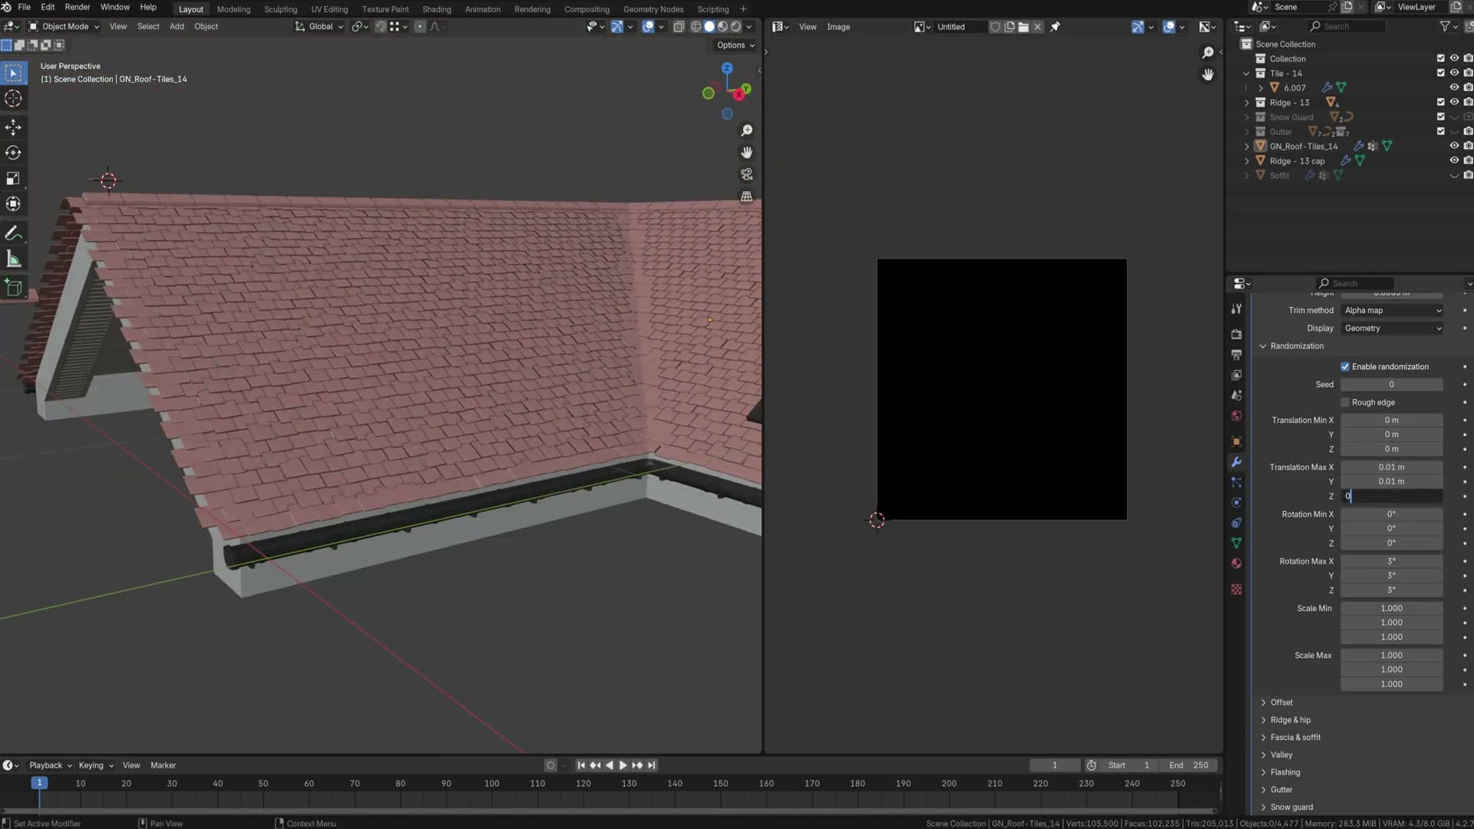
Task: Open the Material properties tab
Action: (1236, 563)
